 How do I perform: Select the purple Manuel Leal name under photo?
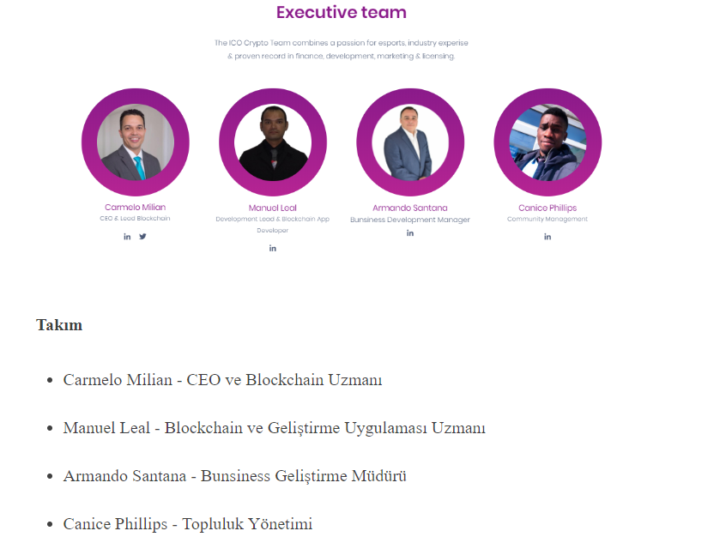(273, 208)
